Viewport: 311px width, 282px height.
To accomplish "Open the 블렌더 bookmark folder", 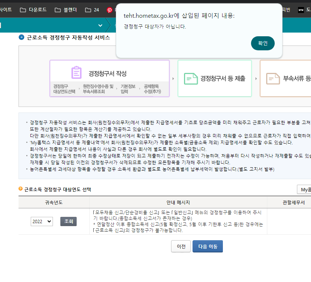I will point(66,10).
